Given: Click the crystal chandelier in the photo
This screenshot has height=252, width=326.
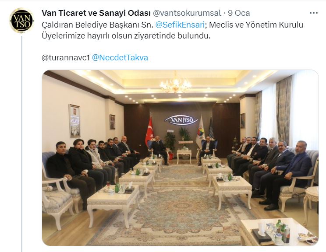Looking at the screenshot, I should click(x=175, y=83).
